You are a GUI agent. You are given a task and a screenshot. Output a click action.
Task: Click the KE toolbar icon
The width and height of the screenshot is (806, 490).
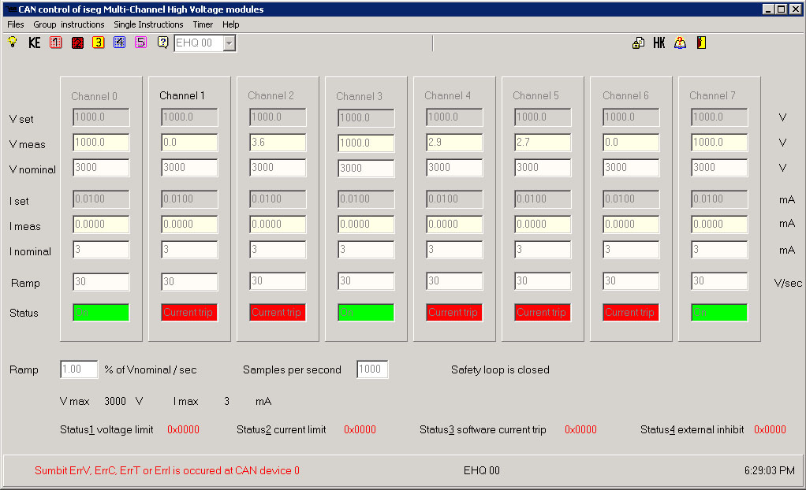pyautogui.click(x=35, y=43)
